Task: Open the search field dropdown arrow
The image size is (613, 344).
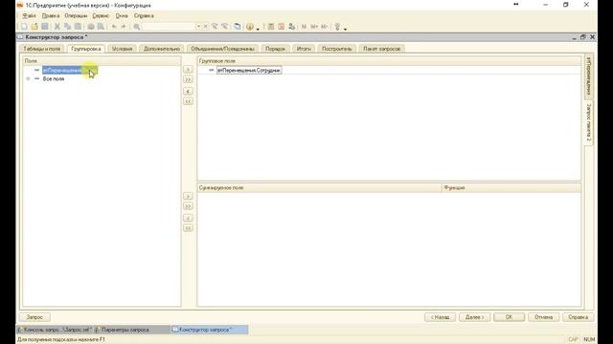Action: (x=198, y=27)
